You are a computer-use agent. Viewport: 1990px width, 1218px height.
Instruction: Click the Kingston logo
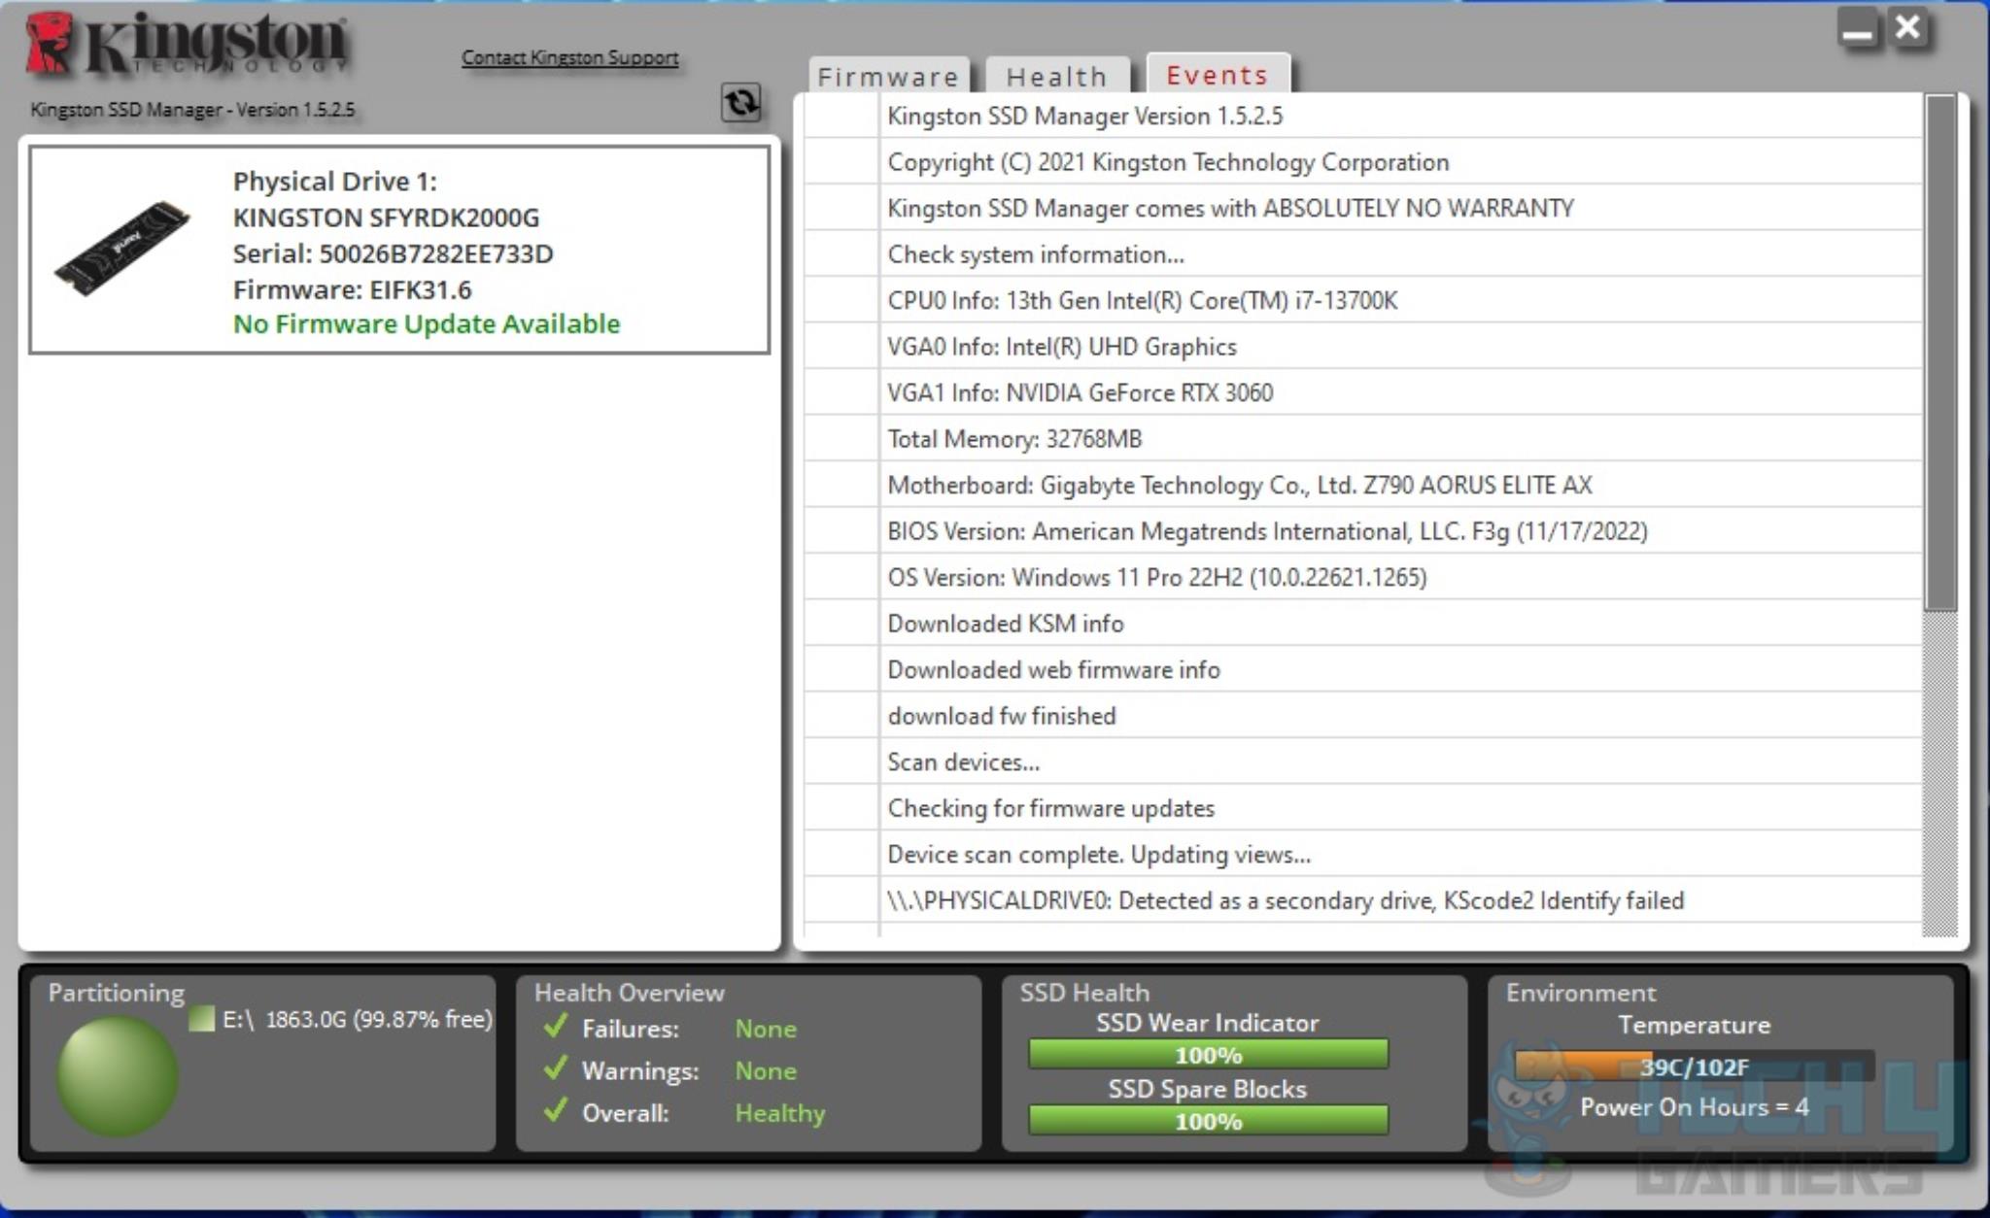pyautogui.click(x=187, y=45)
